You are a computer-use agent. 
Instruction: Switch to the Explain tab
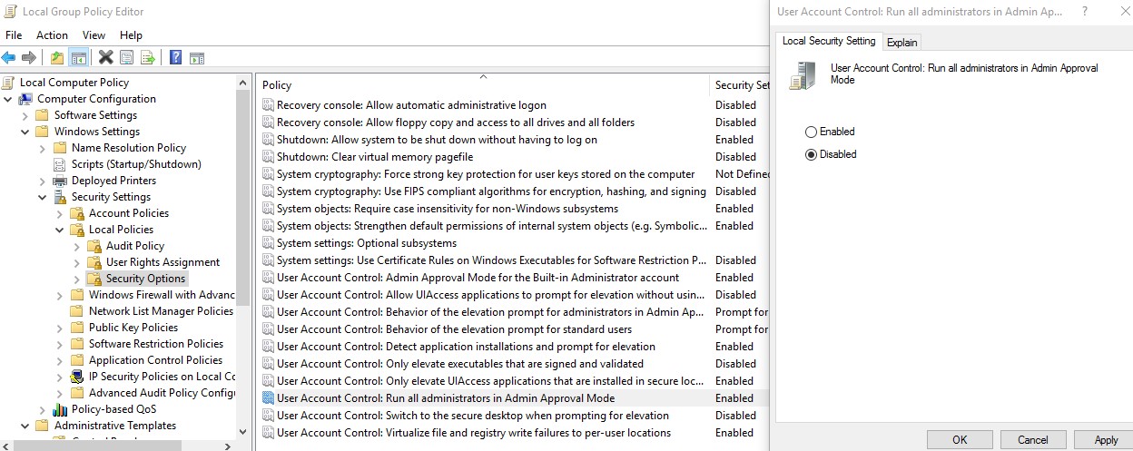(x=901, y=42)
